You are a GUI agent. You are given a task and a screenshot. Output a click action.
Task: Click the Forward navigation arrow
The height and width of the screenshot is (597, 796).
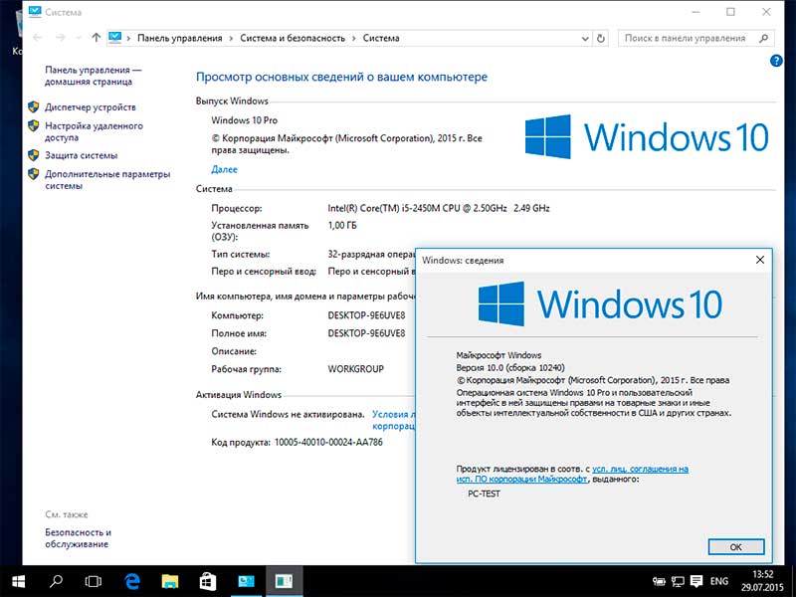point(61,38)
